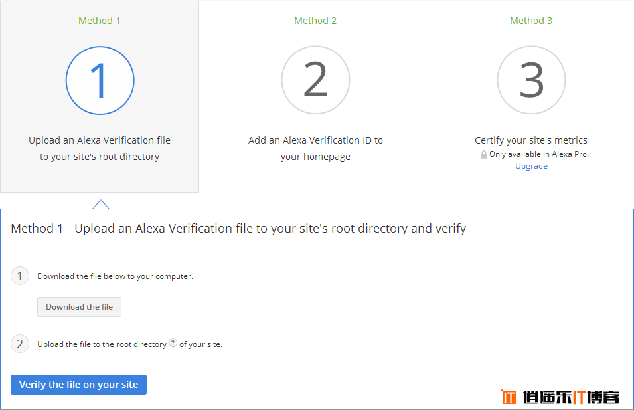Click 'Add an Alexa Verification ID' description
The height and width of the screenshot is (410, 634).
pos(315,148)
